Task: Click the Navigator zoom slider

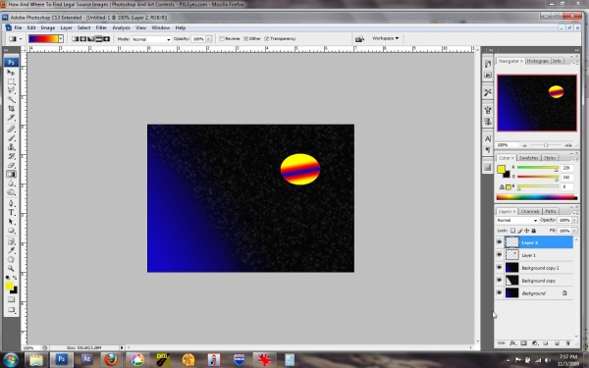Action: (x=546, y=145)
